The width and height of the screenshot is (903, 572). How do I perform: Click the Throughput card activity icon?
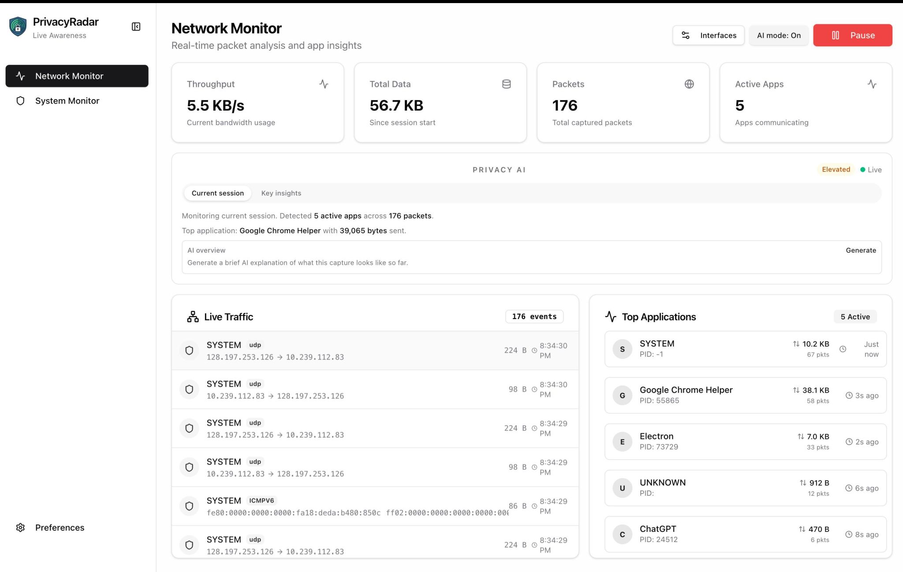point(324,84)
